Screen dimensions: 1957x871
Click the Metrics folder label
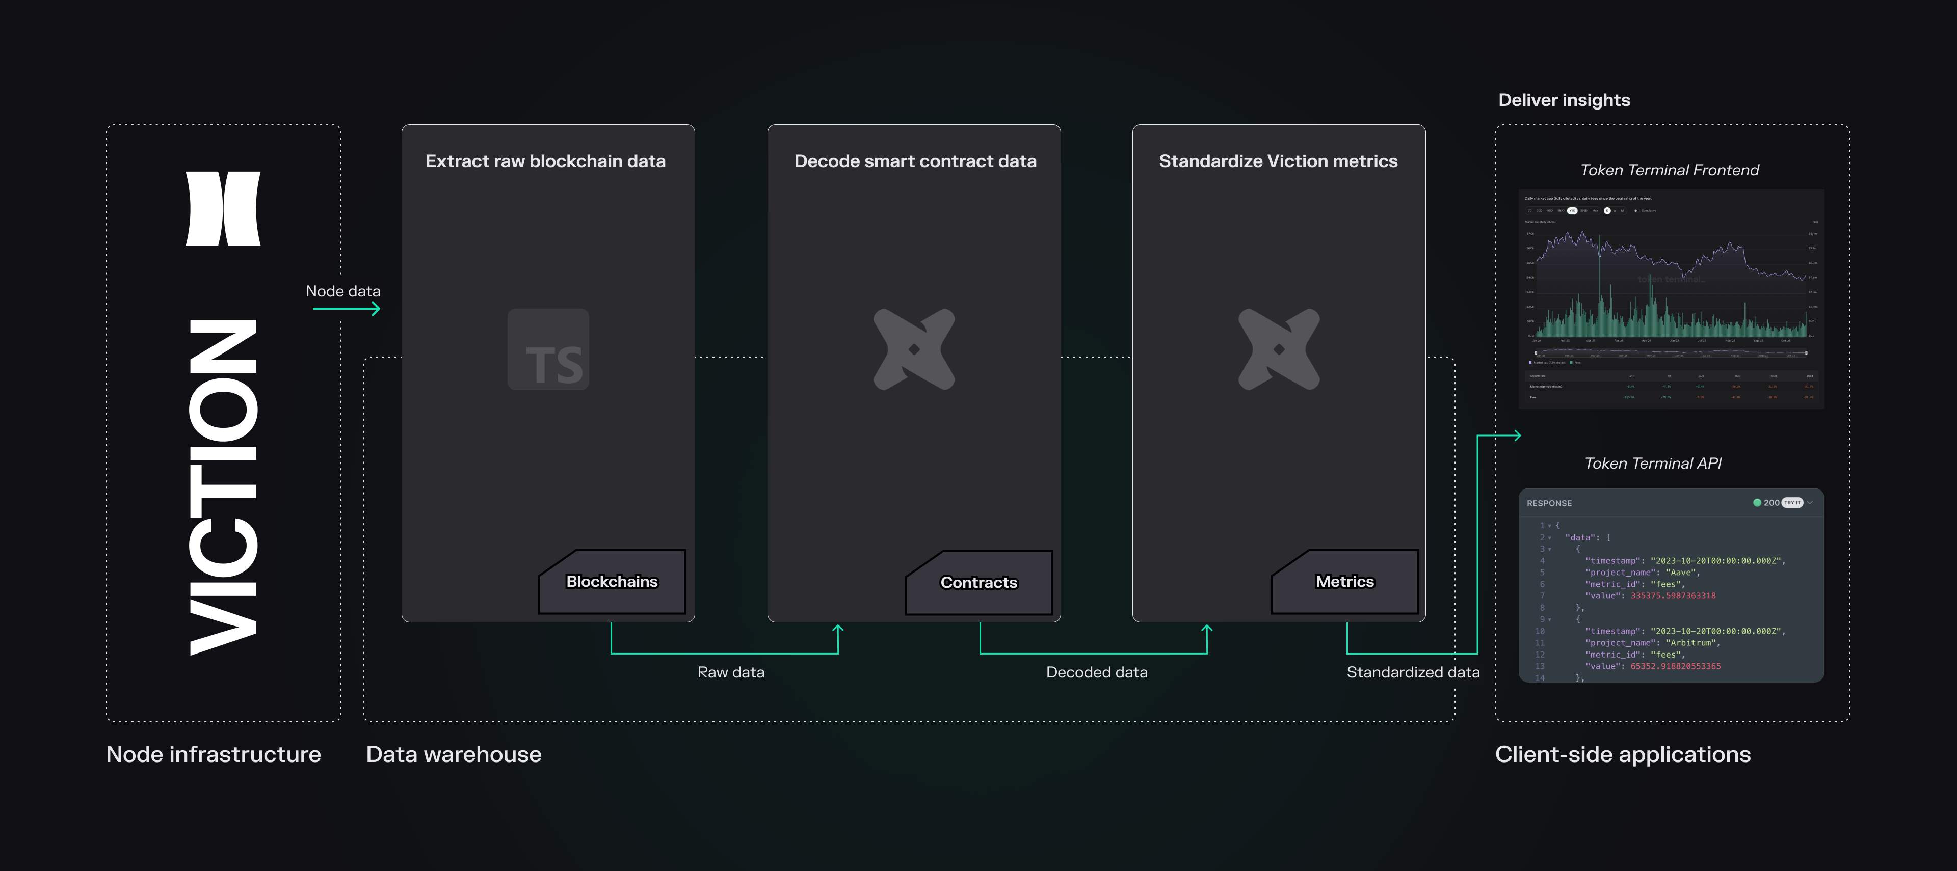(x=1344, y=582)
